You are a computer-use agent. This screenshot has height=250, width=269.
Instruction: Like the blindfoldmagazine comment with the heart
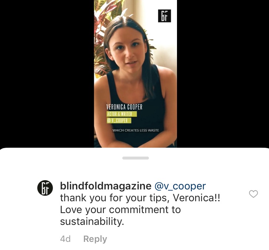click(x=253, y=194)
